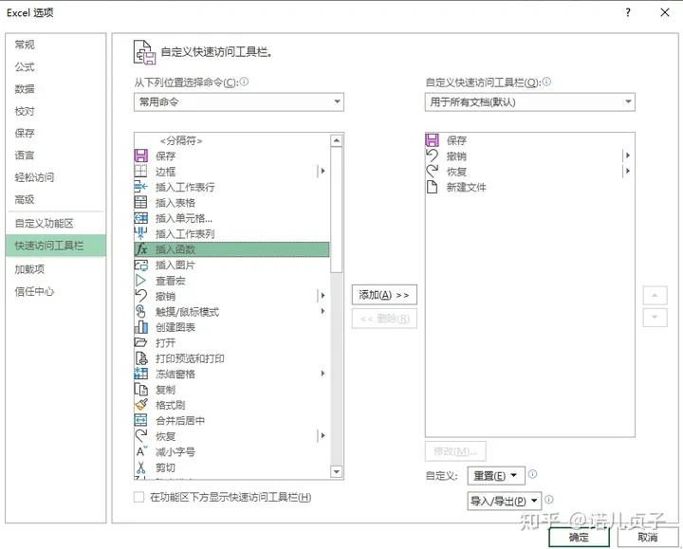Open the 校对 options category
The image size is (683, 549).
(x=56, y=111)
